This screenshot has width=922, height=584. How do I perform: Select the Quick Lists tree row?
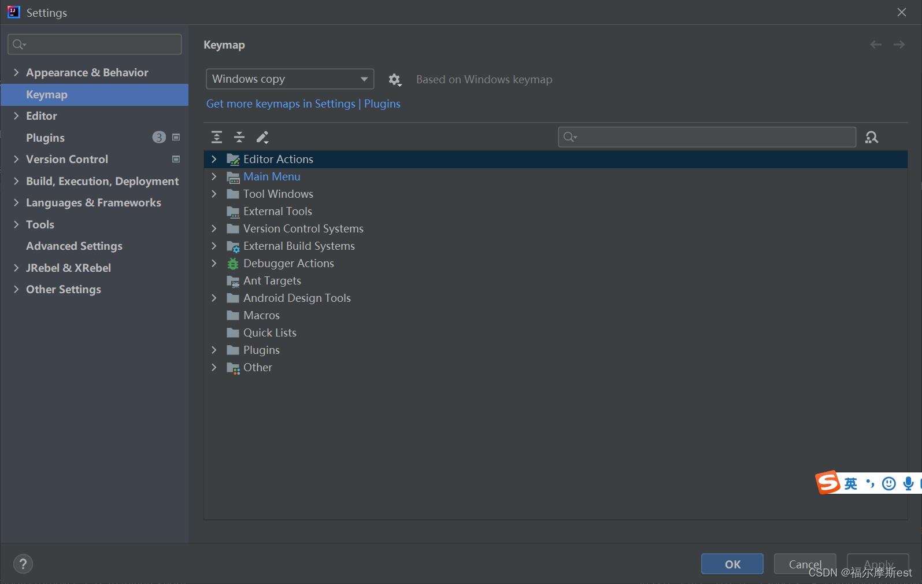pyautogui.click(x=556, y=332)
